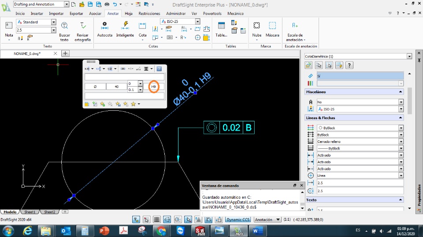Click the H9 tolerance text field
This screenshot has width=423, height=237.
coord(154,87)
